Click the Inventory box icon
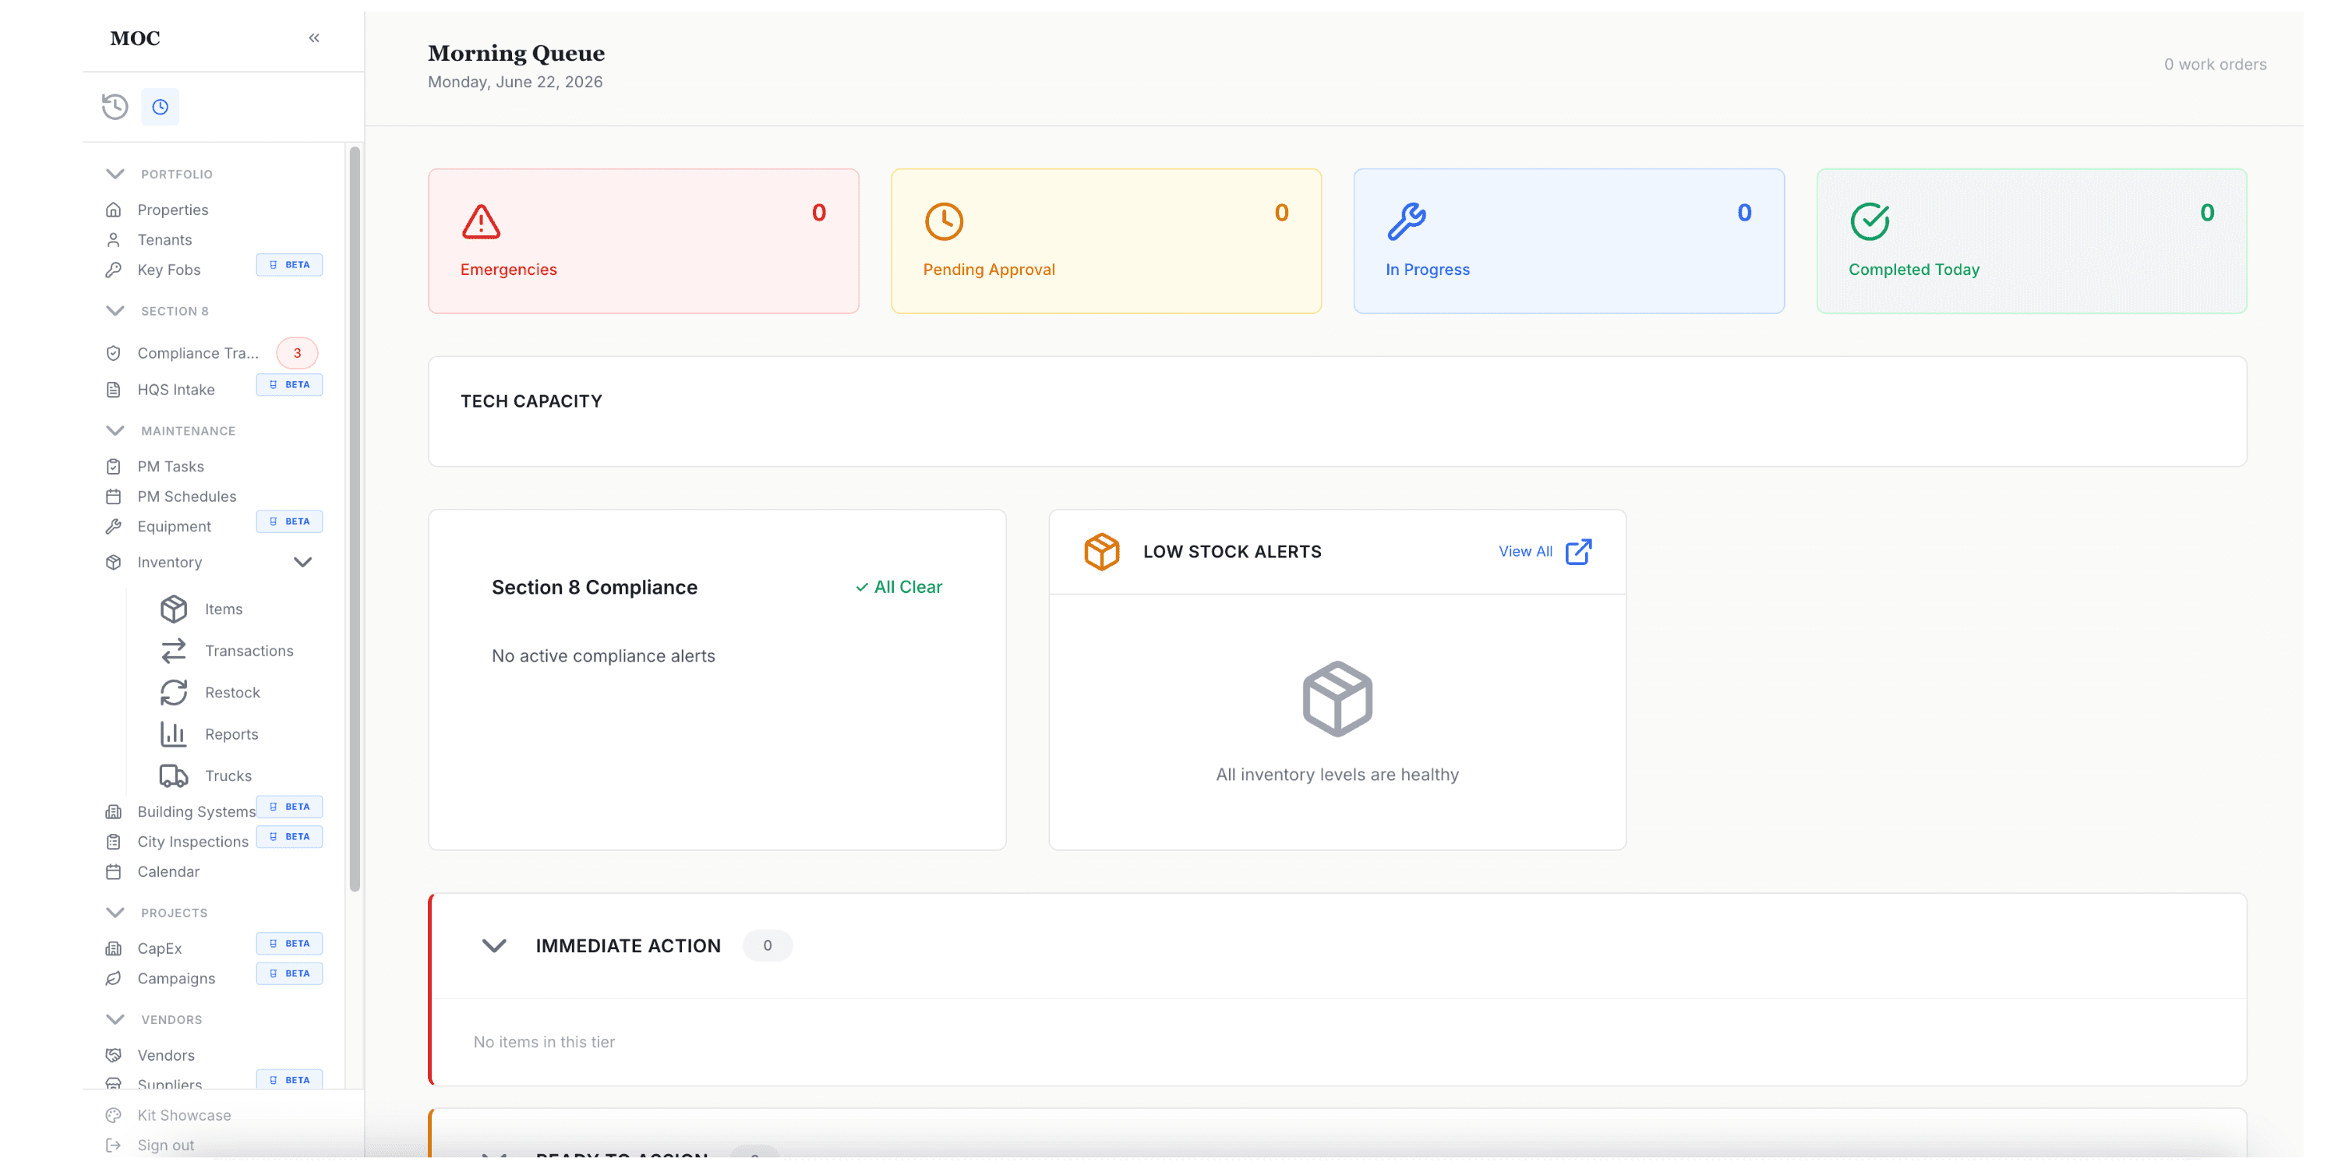 coord(114,563)
